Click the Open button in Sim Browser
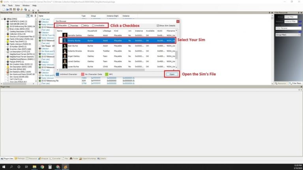303x170 pixels. pos(172,74)
